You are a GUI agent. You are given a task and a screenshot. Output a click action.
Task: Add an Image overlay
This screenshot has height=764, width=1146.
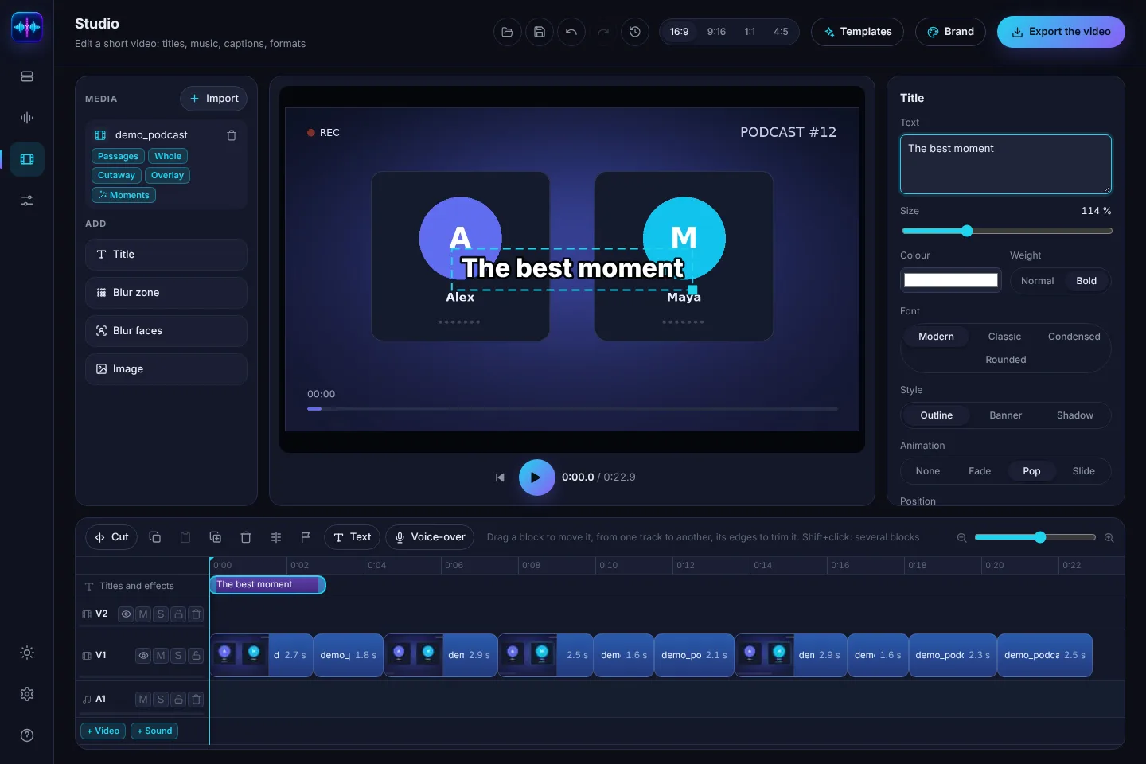coord(166,369)
